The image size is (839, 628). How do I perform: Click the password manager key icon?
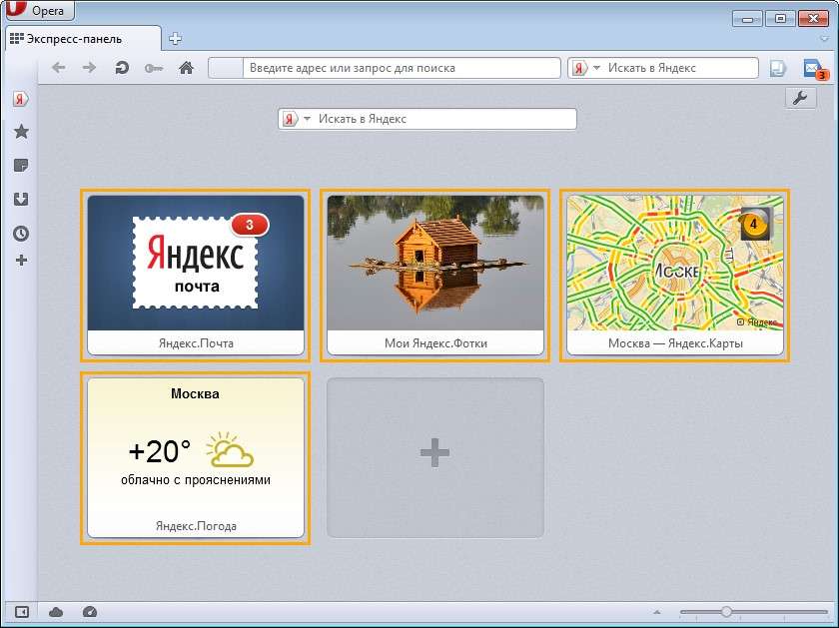coord(154,69)
